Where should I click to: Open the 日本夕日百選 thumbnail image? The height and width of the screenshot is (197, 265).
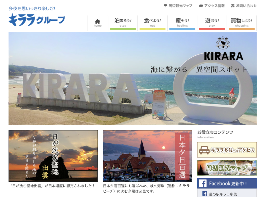[147, 156]
